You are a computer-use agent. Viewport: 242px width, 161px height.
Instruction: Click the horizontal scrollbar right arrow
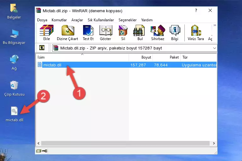coord(214,143)
